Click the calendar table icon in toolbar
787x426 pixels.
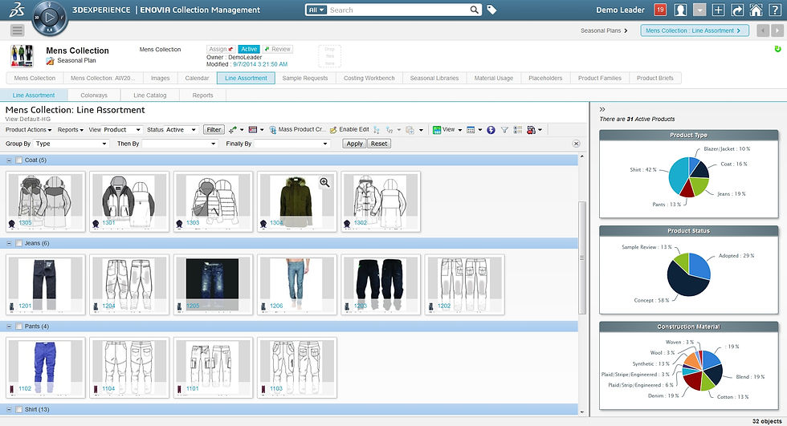[x=471, y=130]
